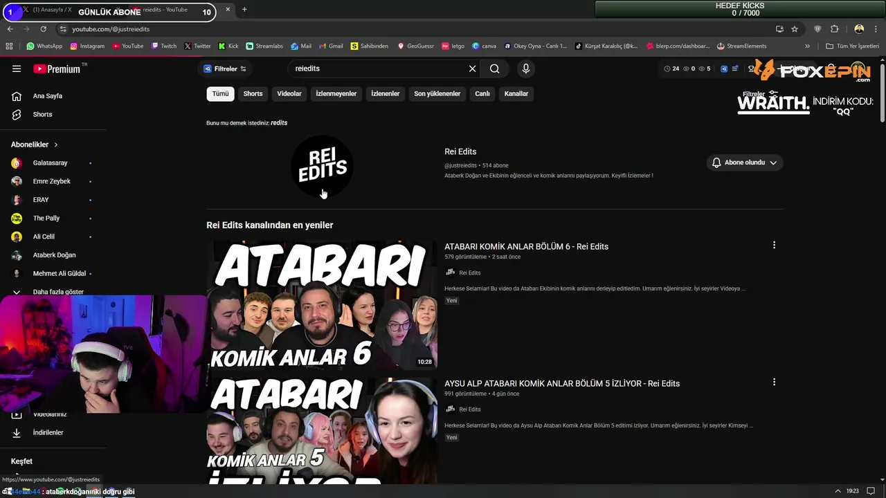886x498 pixels.
Task: Open Rei Edits uploader under BÖLÜM 6 video
Action: 469,273
